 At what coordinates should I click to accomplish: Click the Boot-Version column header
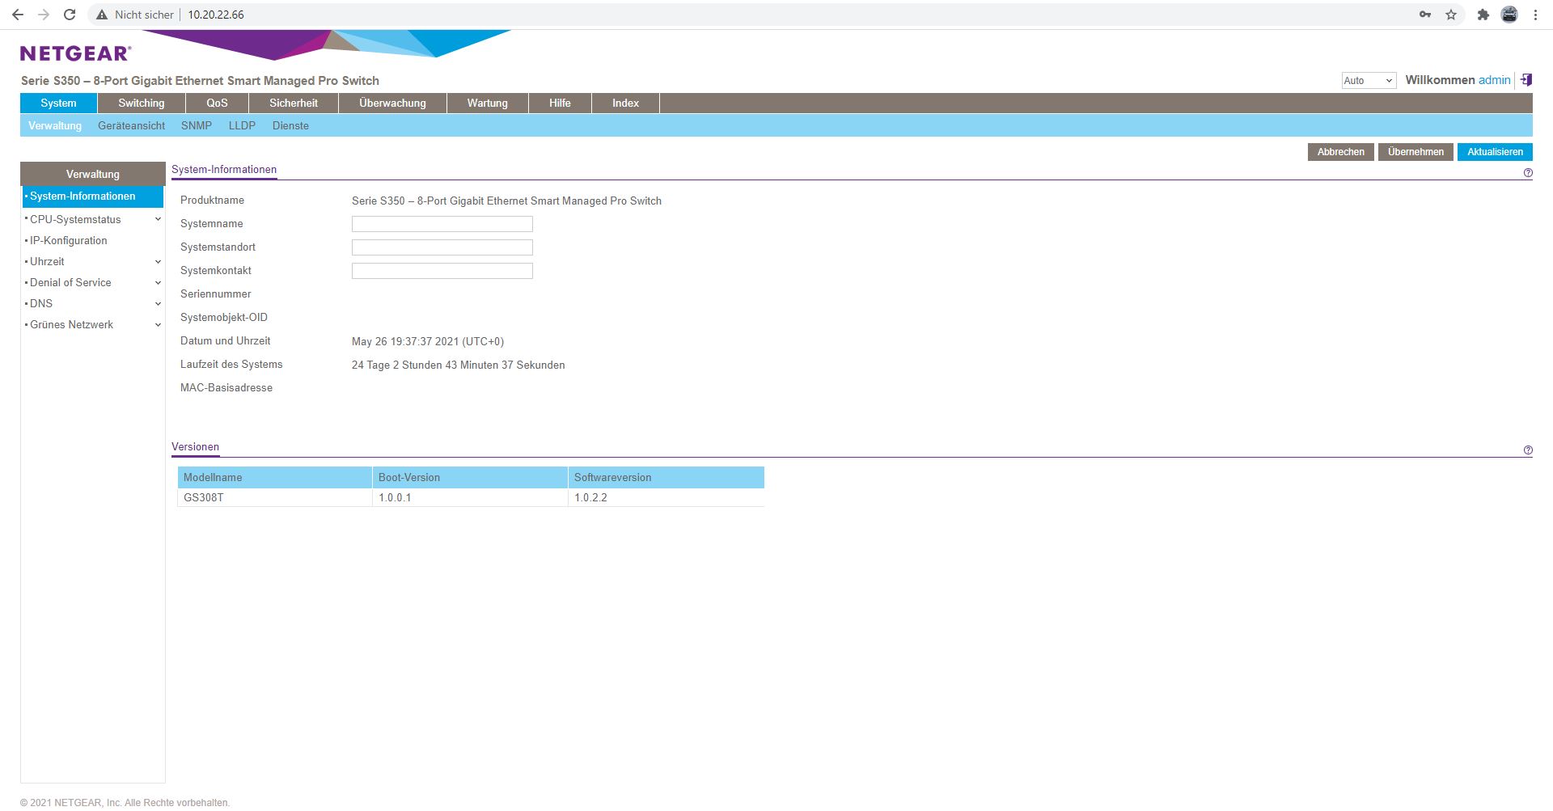click(470, 478)
